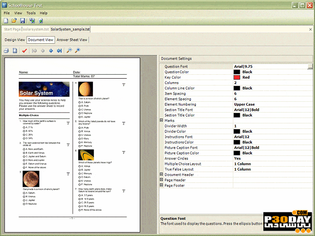Expand the Document Header group
315x236 pixels.
click(x=161, y=174)
